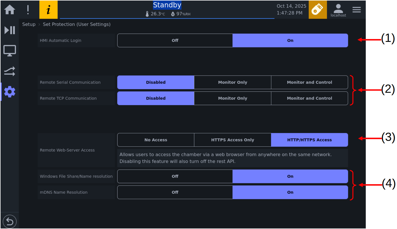Viewport: 397px width, 229px height.
Task: Click the HMI Automatic Login label
Action: [61, 40]
